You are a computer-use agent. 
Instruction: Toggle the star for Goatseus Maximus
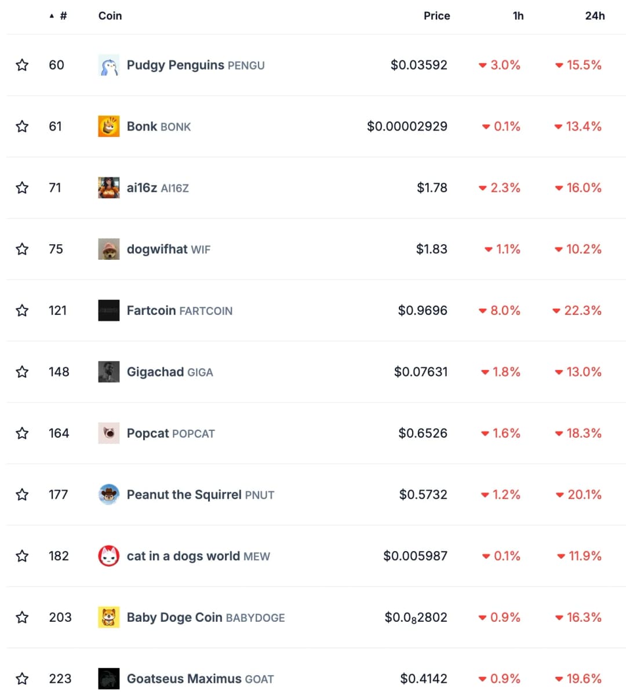22,679
